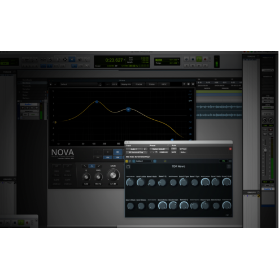279x279 pixels.
Task: Open the folder icon in TDR Nova controller
Action: [128, 167]
